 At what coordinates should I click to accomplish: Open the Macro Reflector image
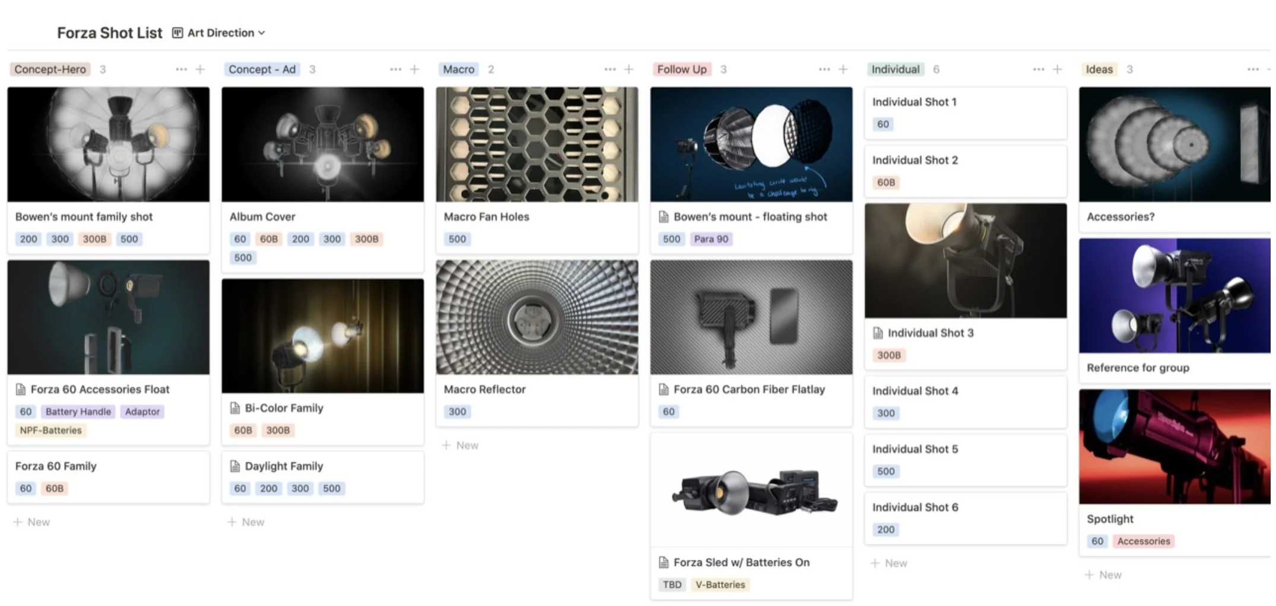[537, 317]
